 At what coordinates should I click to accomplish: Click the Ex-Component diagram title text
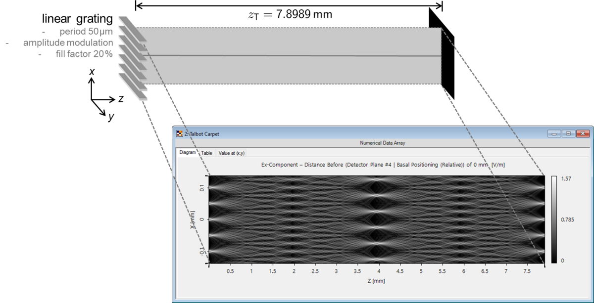[x=383, y=164]
